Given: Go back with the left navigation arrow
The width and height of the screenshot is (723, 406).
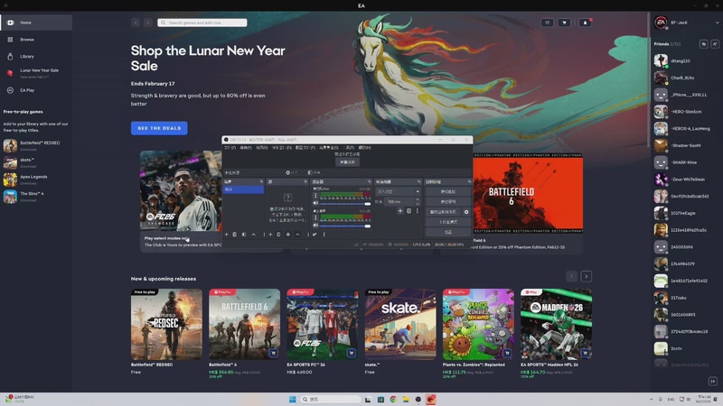Looking at the screenshot, I should pyautogui.click(x=136, y=23).
